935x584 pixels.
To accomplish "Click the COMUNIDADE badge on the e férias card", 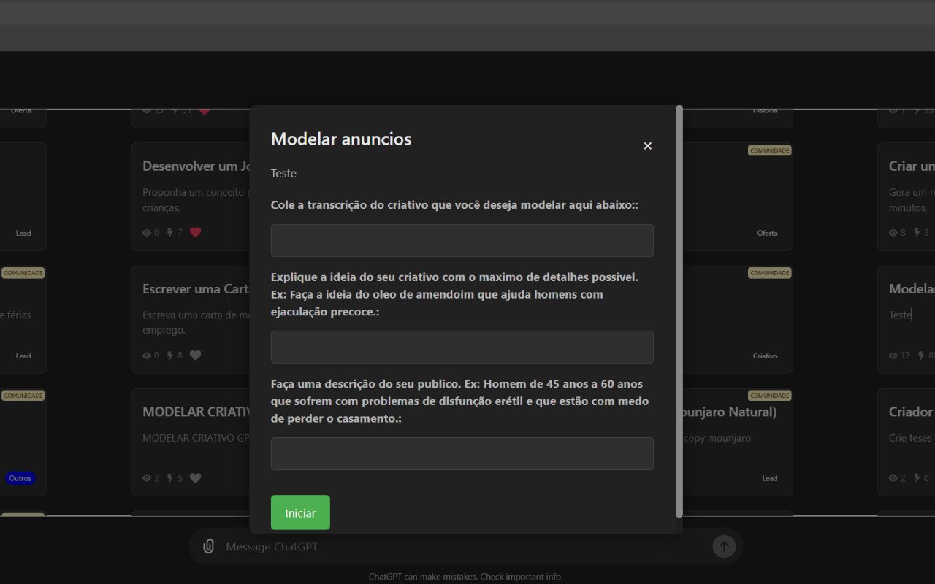I will [x=23, y=273].
